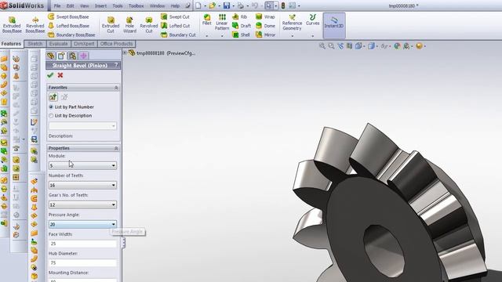
Task: Open the PropertyManager tab icon
Action: (x=61, y=56)
